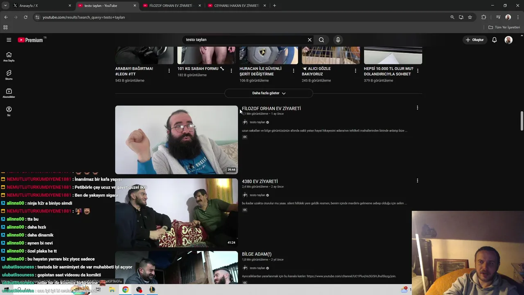524x295 pixels.
Task: Open options for ARABAYI BAĞIRTMA short
Action: pos(169,71)
